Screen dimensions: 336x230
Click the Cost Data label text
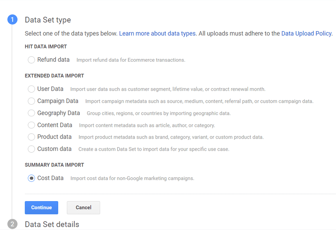pyautogui.click(x=50, y=178)
